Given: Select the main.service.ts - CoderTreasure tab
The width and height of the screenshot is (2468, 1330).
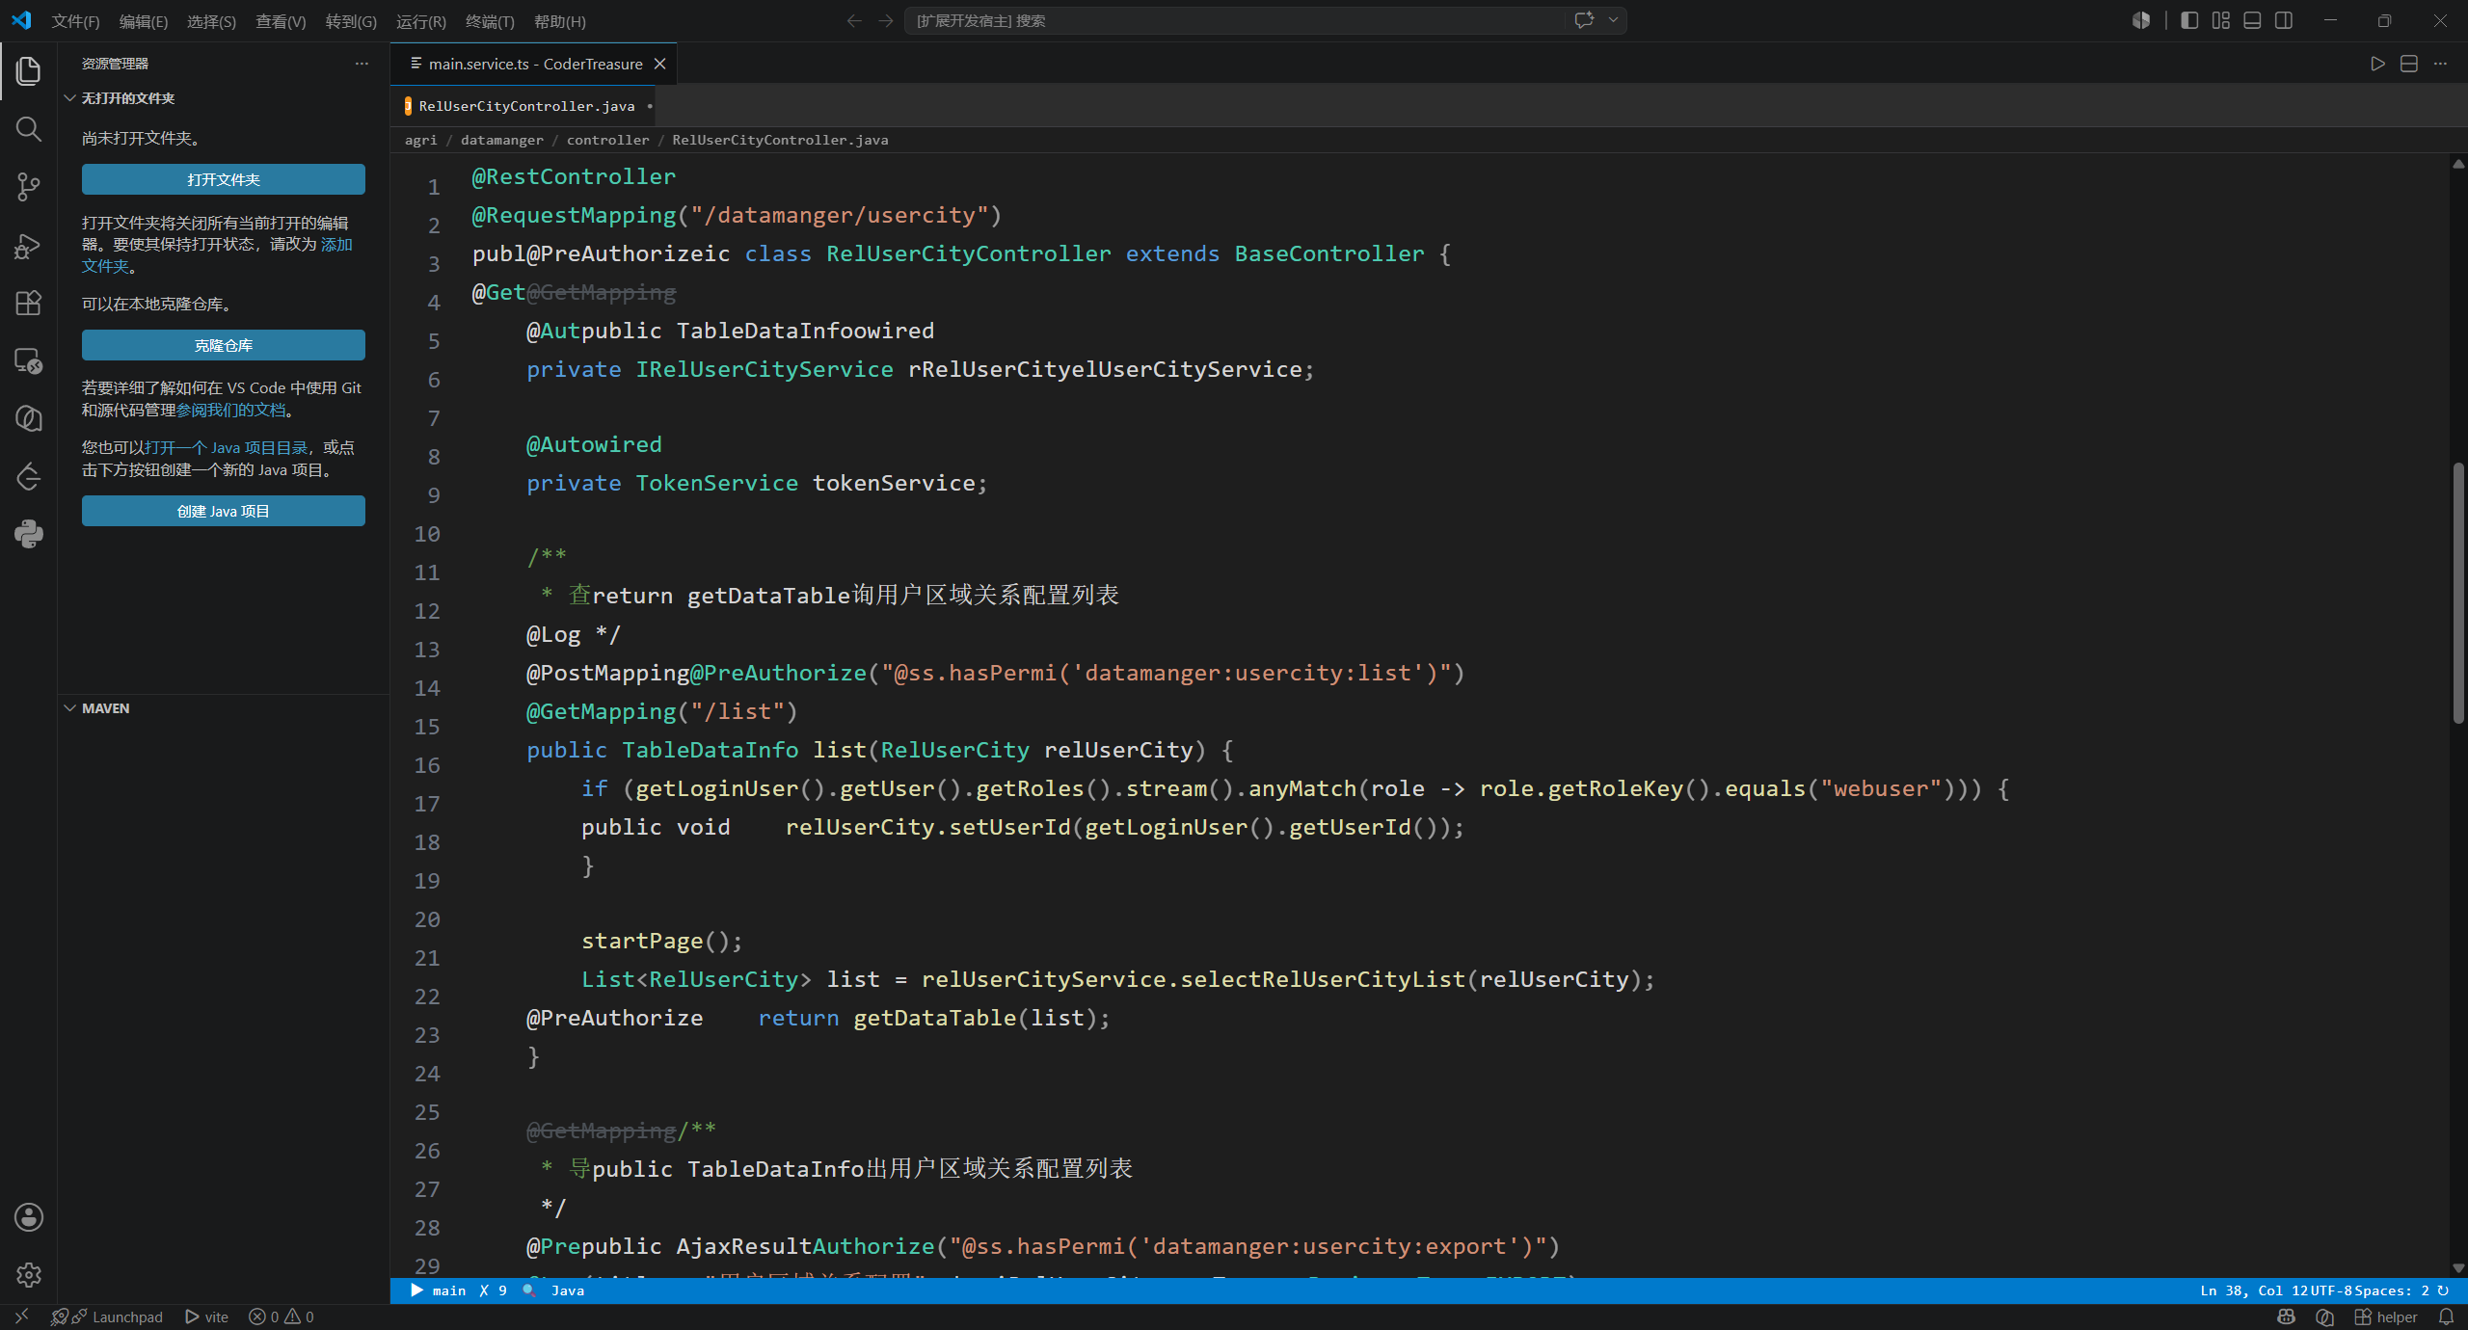Looking at the screenshot, I should 534,64.
